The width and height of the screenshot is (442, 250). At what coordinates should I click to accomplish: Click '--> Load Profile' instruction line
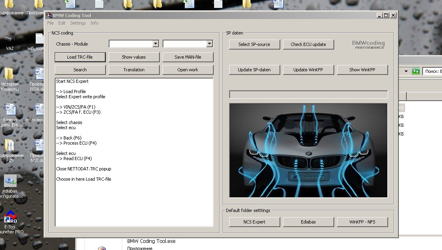71,92
